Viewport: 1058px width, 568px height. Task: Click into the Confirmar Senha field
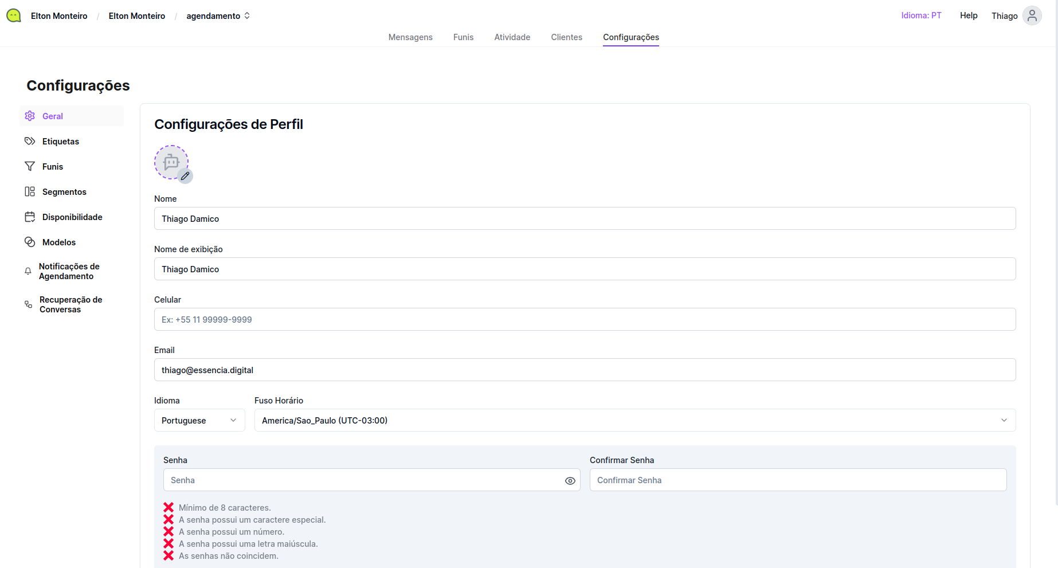tap(798, 480)
